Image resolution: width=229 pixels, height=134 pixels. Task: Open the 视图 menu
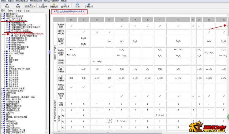[x=11, y=1]
